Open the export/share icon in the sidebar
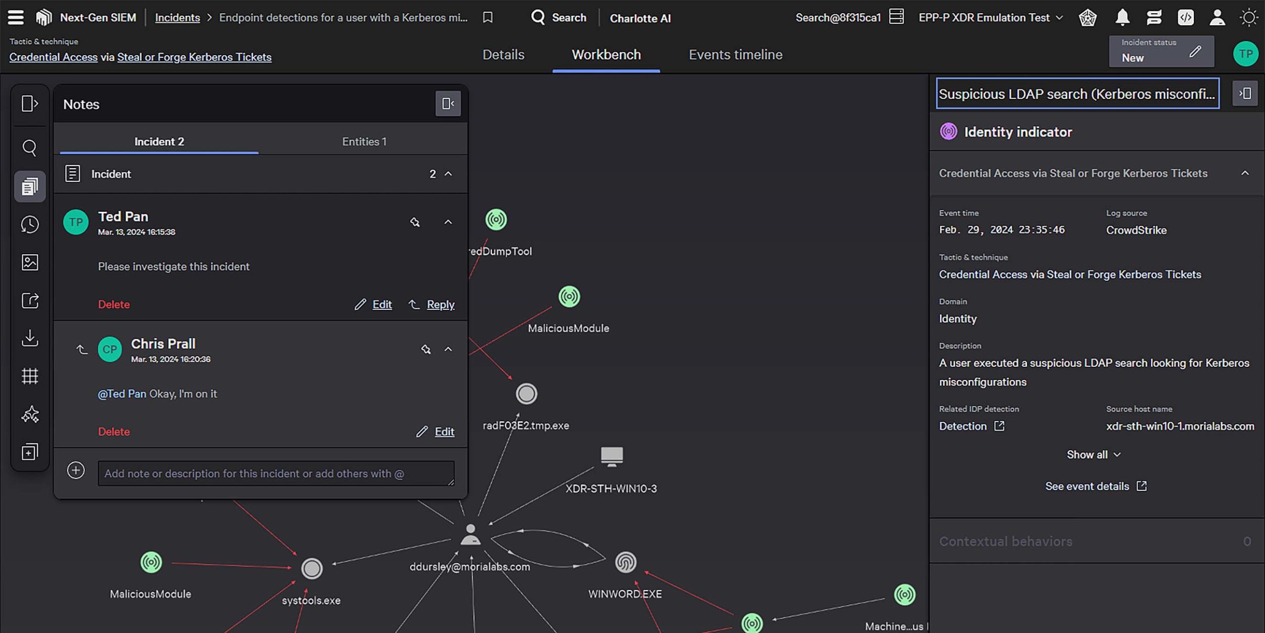This screenshot has height=633, width=1265. (x=30, y=300)
